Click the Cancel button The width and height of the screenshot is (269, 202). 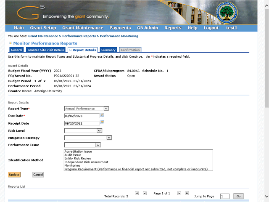pos(38,174)
